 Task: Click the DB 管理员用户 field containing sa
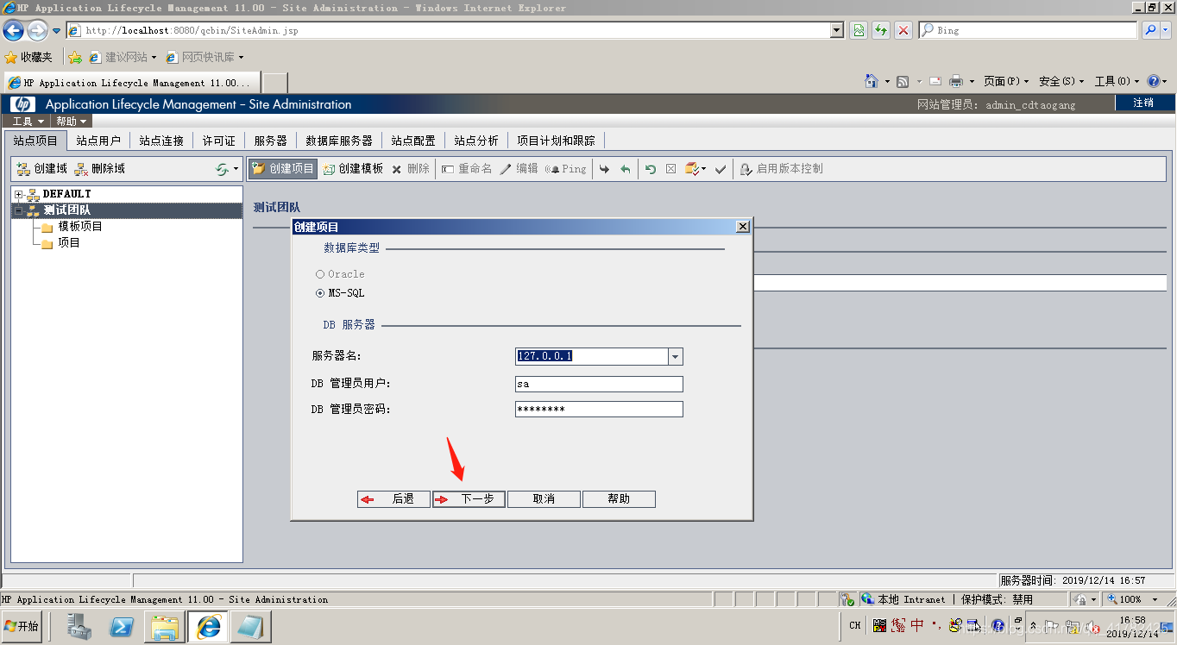coord(599,384)
